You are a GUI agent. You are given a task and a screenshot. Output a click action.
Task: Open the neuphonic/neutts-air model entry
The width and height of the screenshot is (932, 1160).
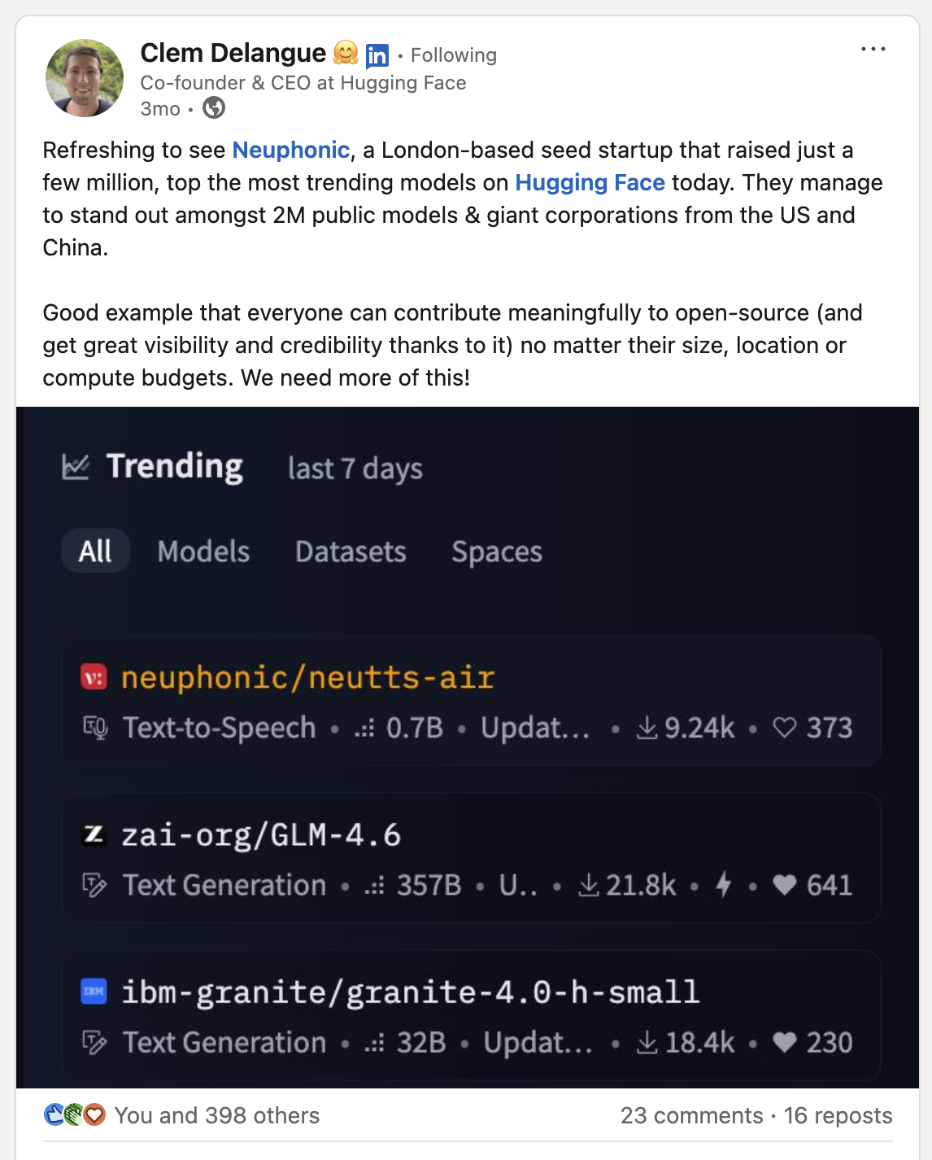(x=307, y=678)
